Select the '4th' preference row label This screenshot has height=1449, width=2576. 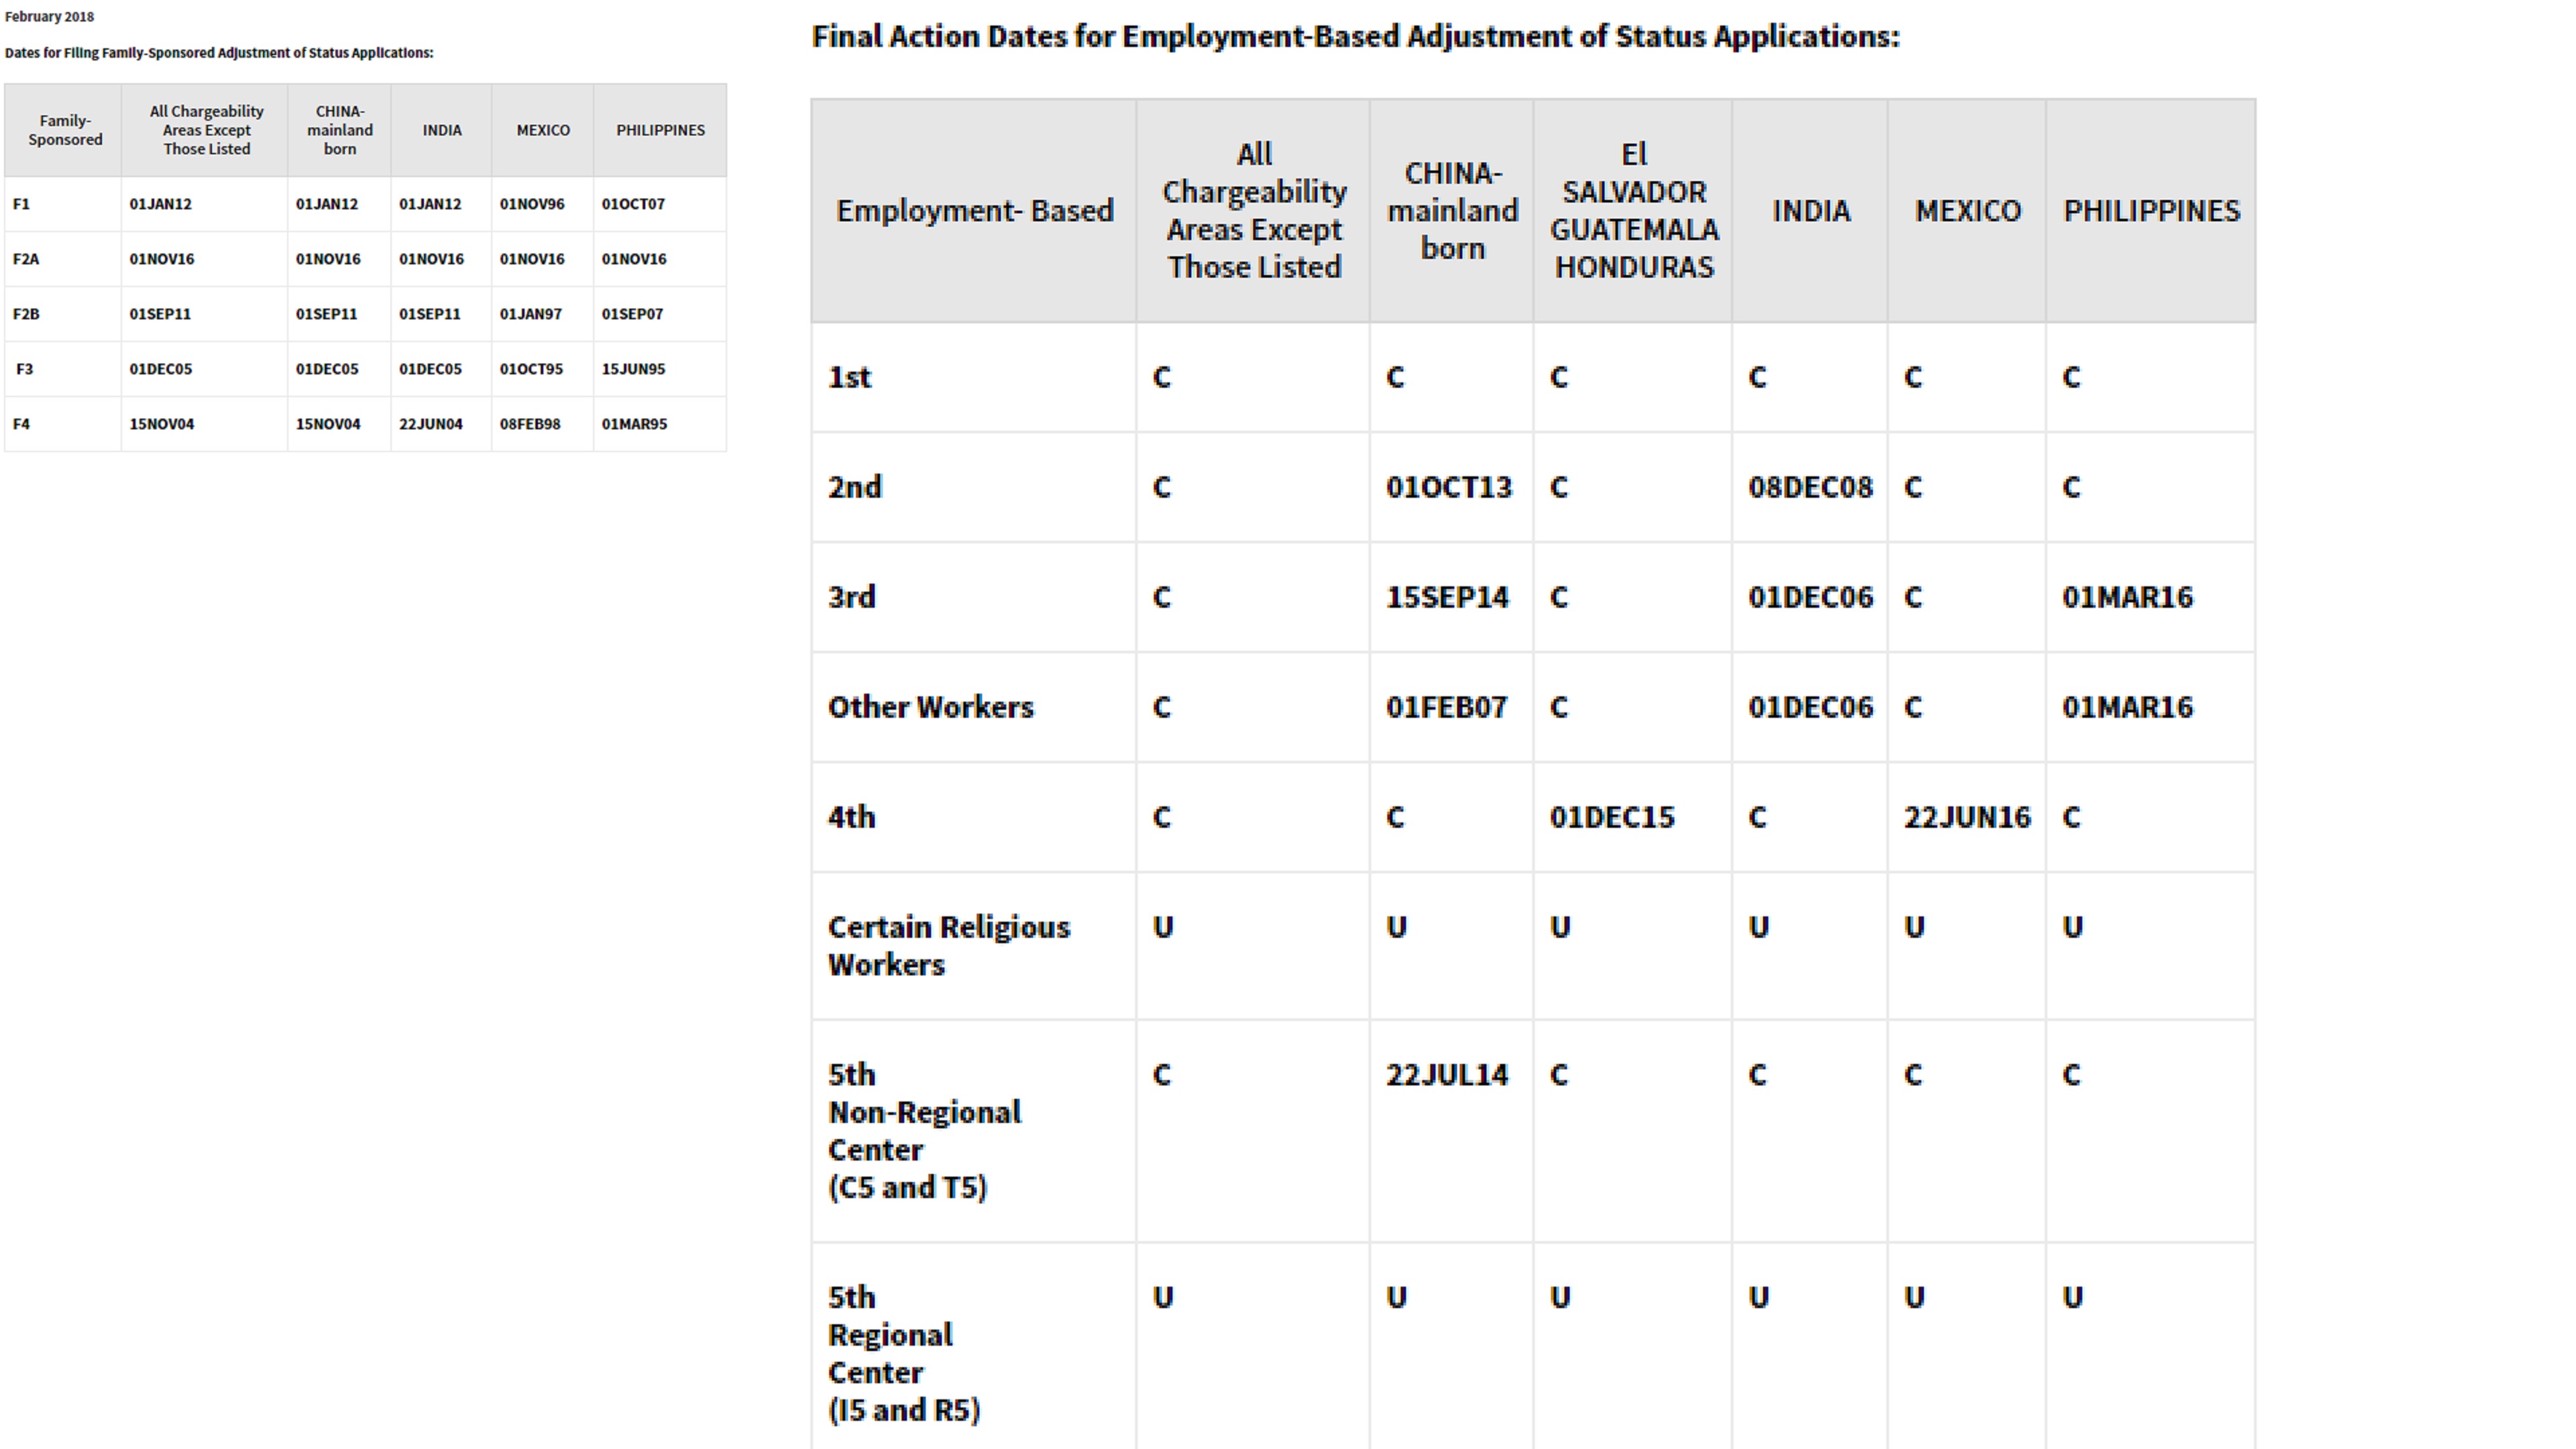pyautogui.click(x=851, y=818)
